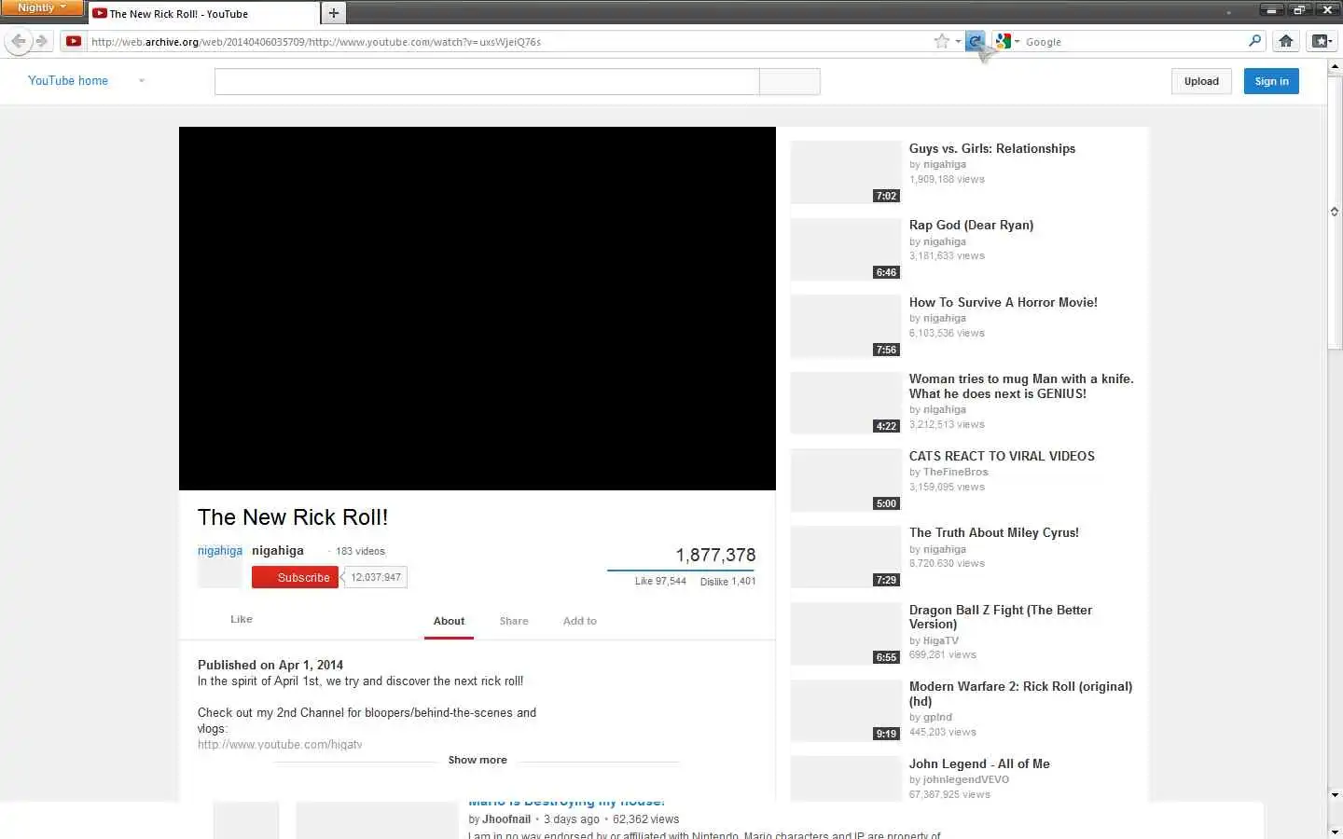The image size is (1343, 839).
Task: Click the 12,037,947 subscriber count
Action: point(376,577)
